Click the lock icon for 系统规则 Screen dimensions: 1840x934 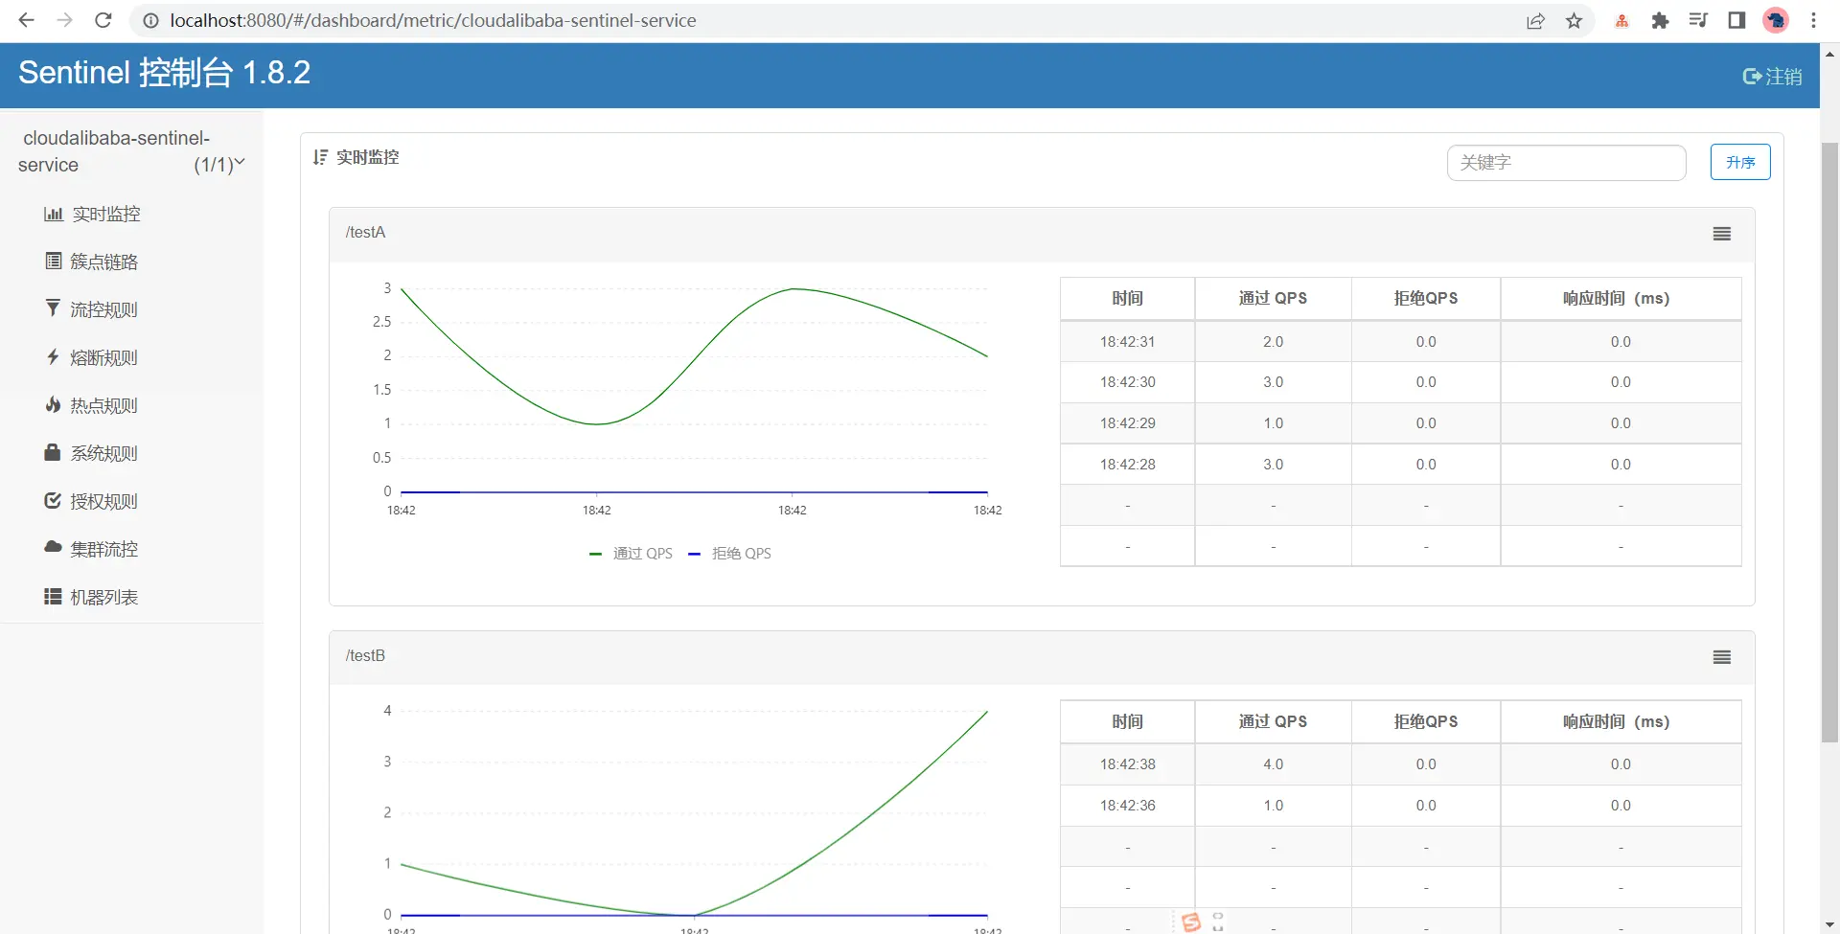[53, 451]
